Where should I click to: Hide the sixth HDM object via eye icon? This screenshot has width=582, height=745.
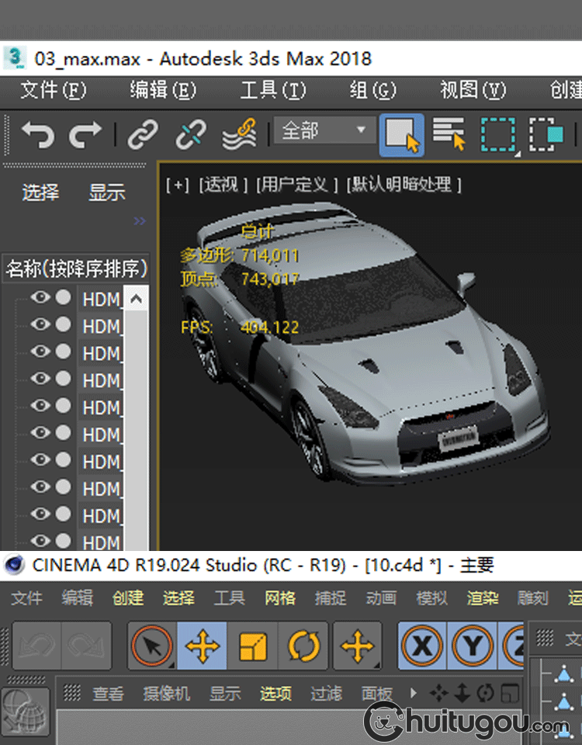tap(40, 433)
